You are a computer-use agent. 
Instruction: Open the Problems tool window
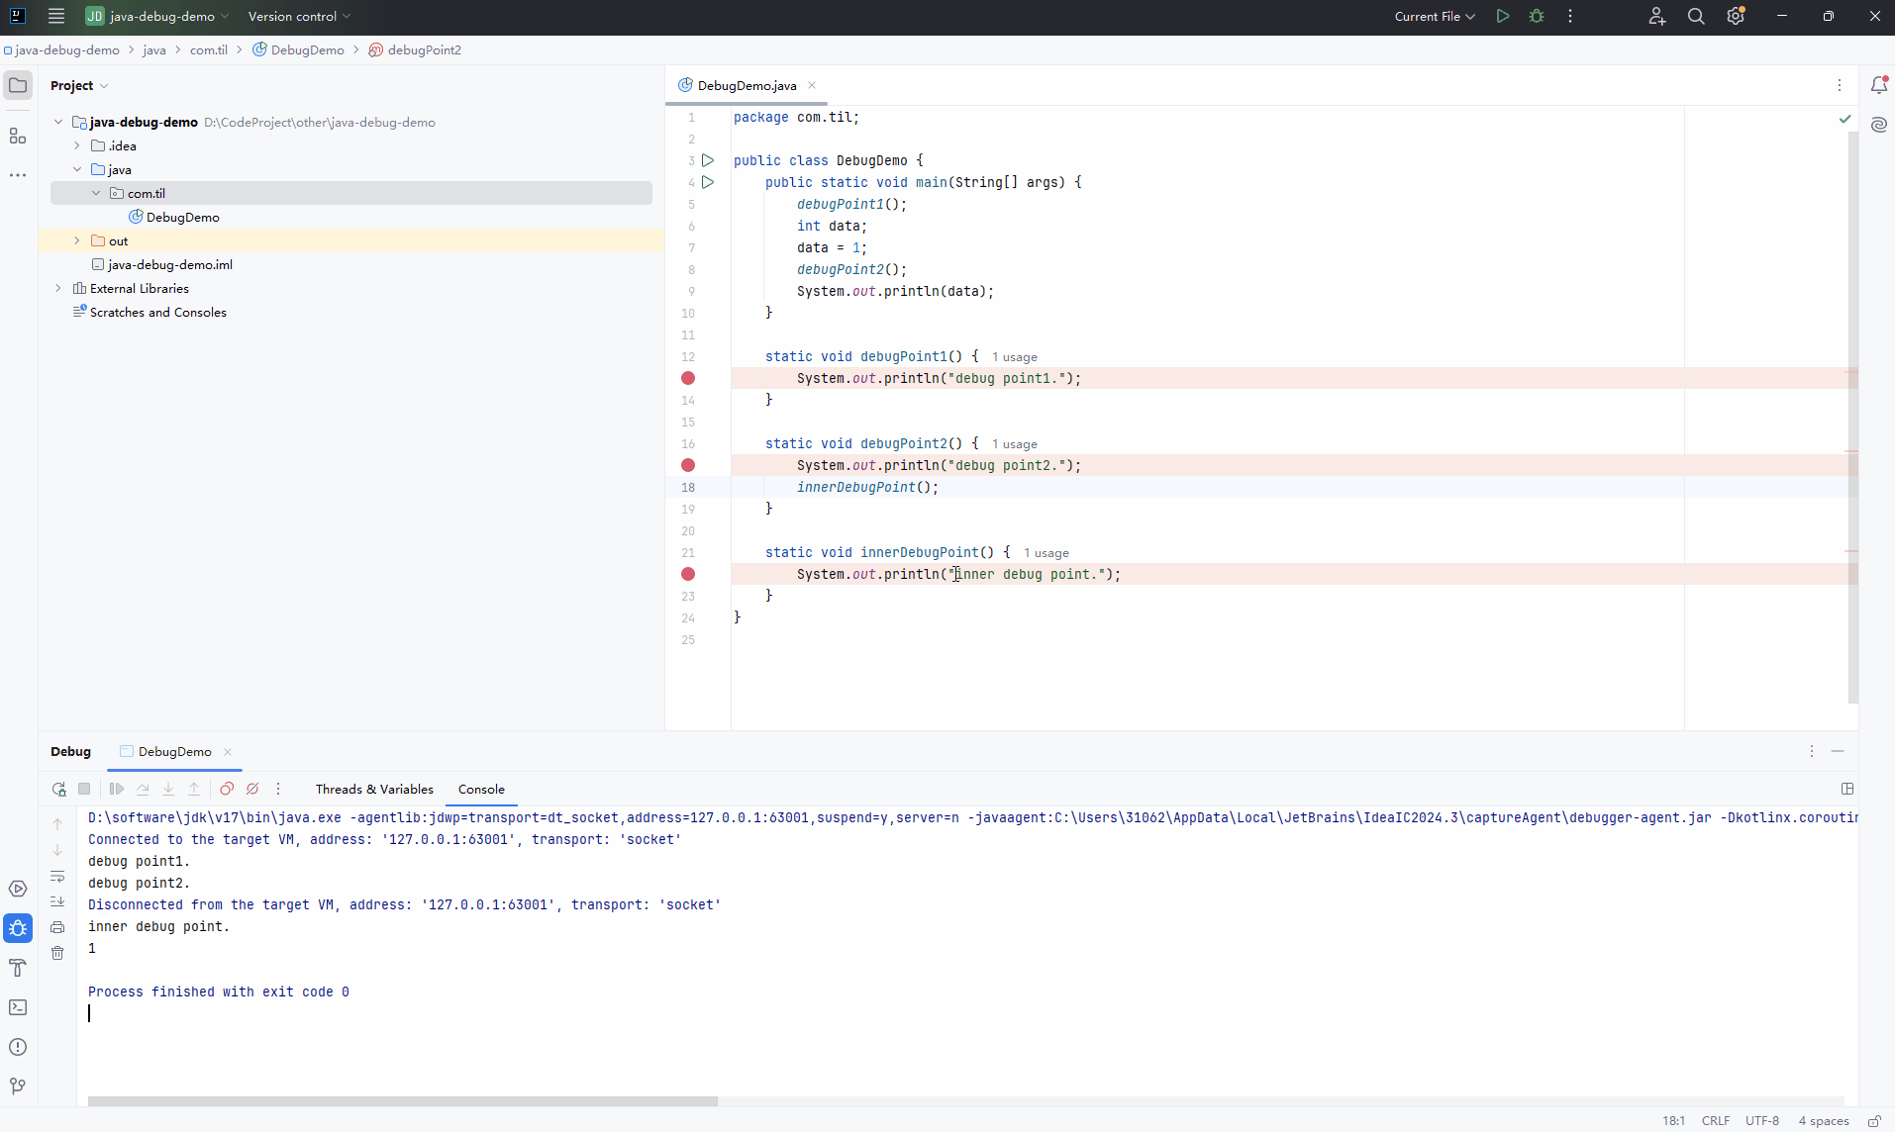click(18, 1047)
